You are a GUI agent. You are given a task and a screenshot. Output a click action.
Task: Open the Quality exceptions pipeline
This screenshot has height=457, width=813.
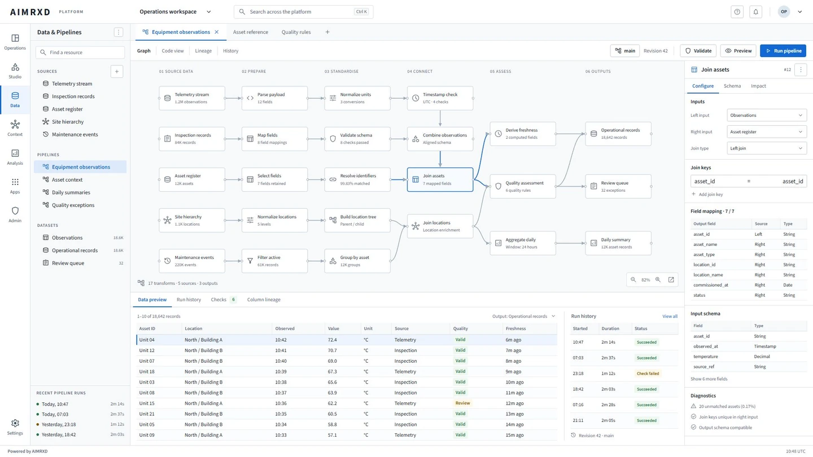click(x=80, y=205)
